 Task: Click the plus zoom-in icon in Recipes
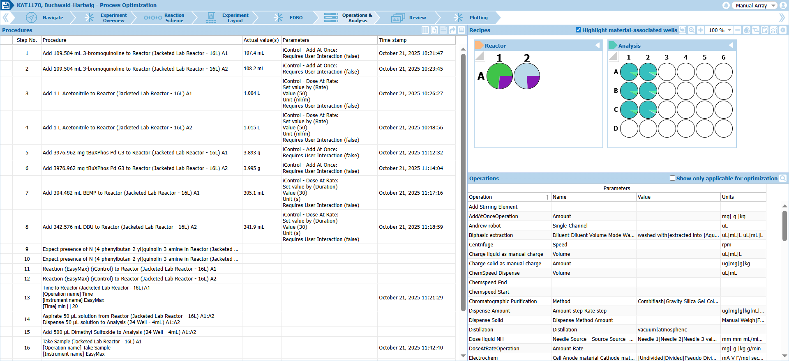(x=701, y=30)
